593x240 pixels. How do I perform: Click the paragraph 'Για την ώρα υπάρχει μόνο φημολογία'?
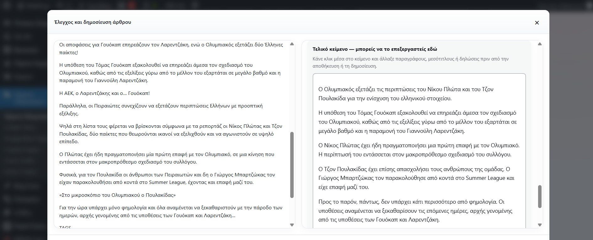click(x=171, y=211)
